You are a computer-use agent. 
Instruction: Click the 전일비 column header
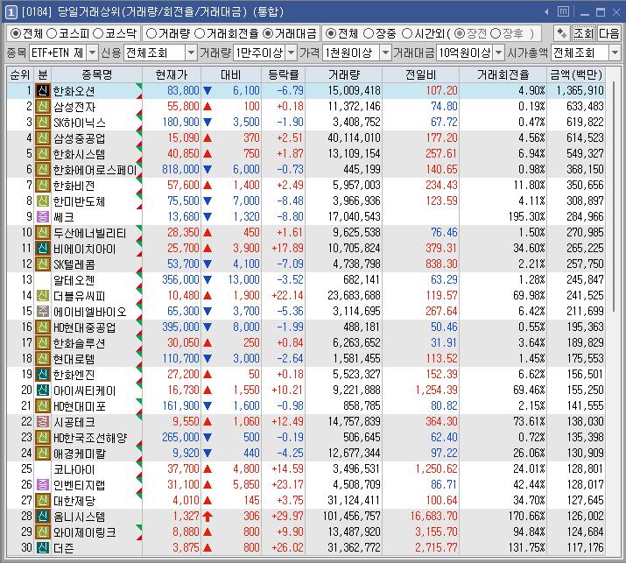[421, 74]
